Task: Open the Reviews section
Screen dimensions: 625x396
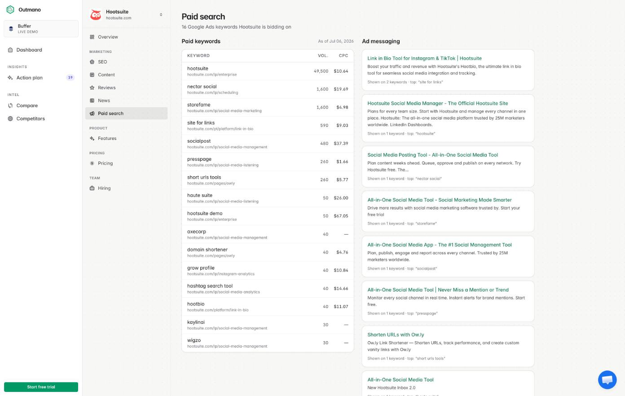Action: click(126, 88)
